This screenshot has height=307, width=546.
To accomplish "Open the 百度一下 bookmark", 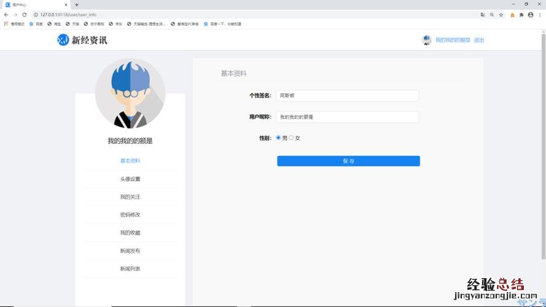I will (222, 24).
